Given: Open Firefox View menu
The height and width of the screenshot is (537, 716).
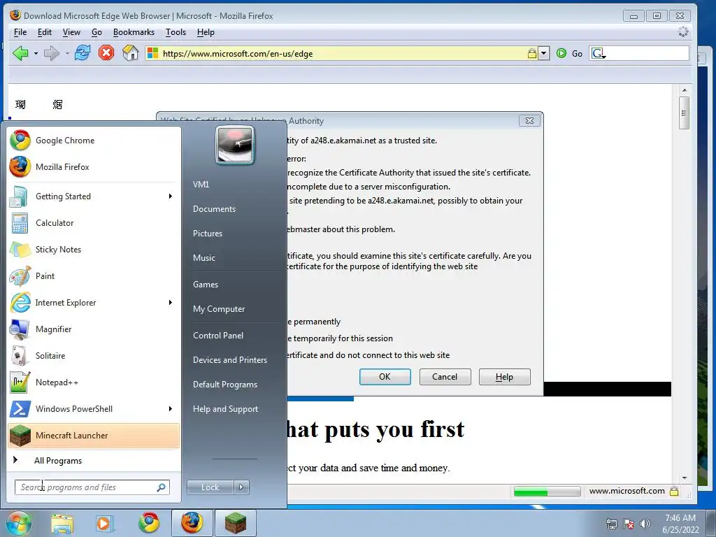Looking at the screenshot, I should pyautogui.click(x=71, y=32).
